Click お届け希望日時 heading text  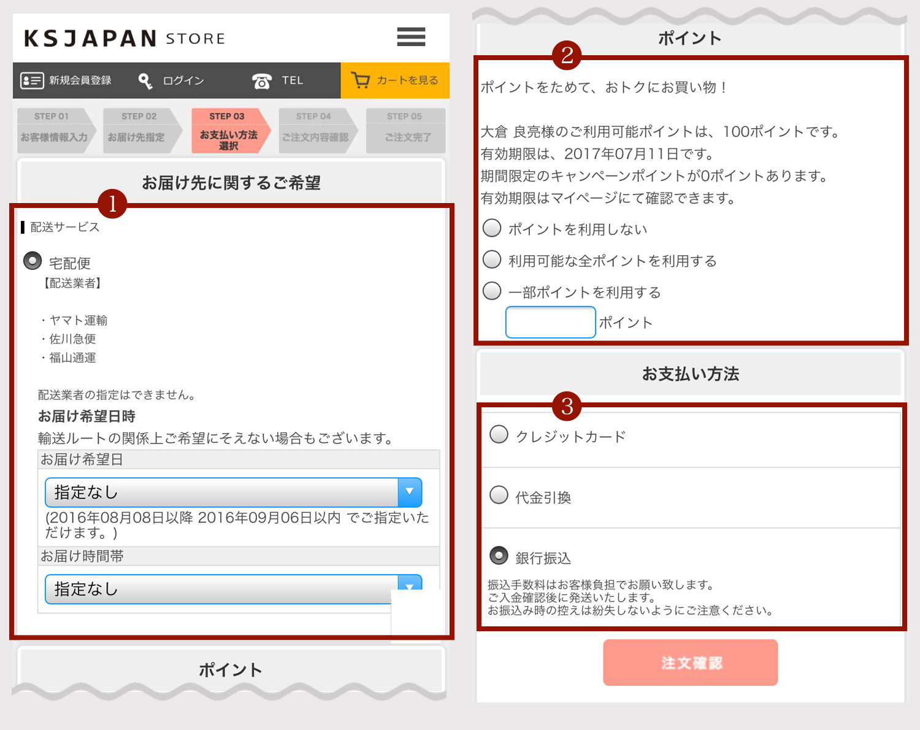pos(86,417)
